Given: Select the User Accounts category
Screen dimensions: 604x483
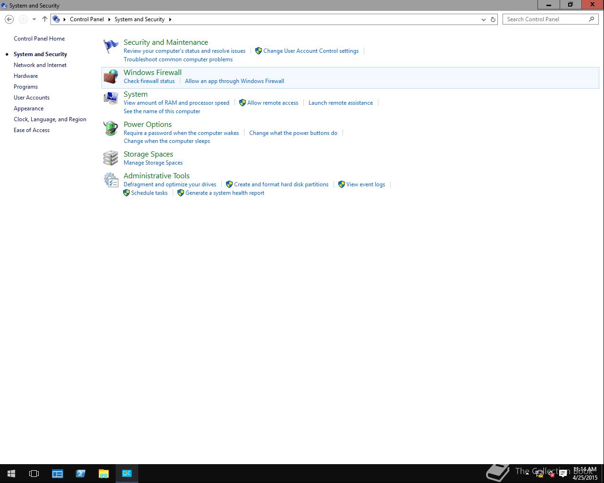Looking at the screenshot, I should [x=32, y=98].
